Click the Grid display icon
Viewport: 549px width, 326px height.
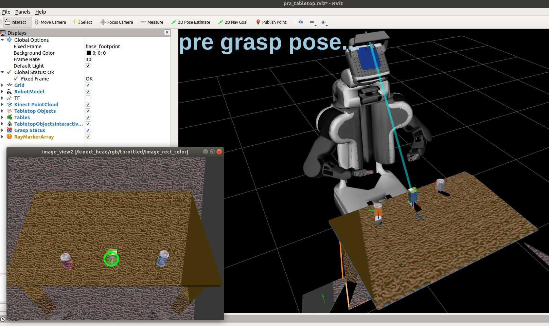click(10, 85)
